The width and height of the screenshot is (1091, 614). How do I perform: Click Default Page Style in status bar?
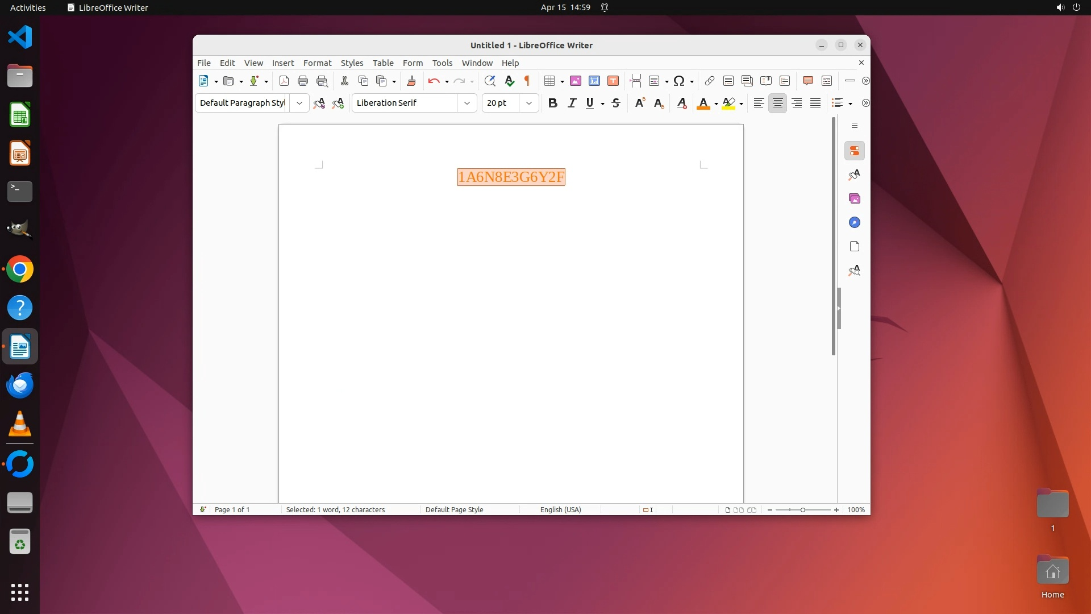(454, 510)
